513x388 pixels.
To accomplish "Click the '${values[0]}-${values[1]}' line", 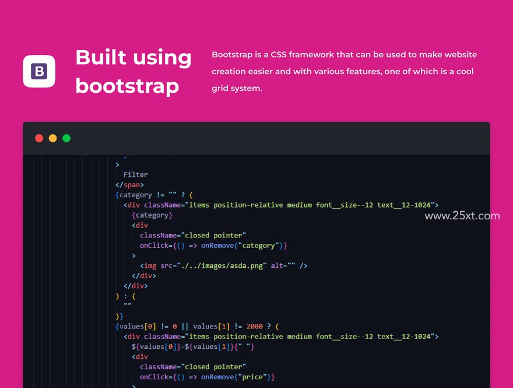I will (193, 347).
